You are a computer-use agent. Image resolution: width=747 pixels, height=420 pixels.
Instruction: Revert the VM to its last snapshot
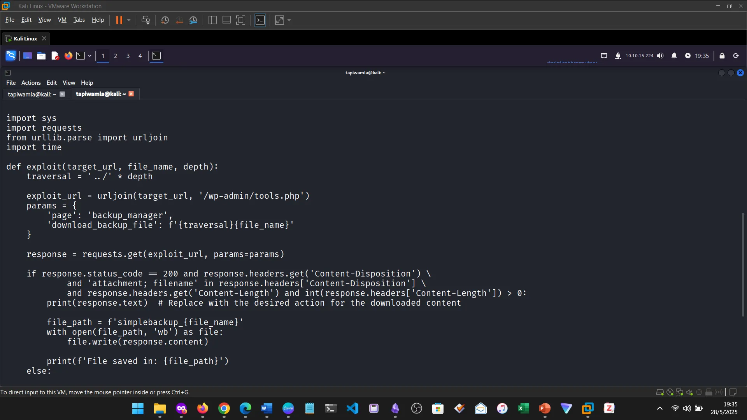point(179,20)
